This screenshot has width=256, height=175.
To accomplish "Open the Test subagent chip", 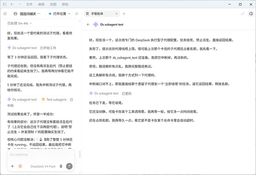I will point(54,99).
